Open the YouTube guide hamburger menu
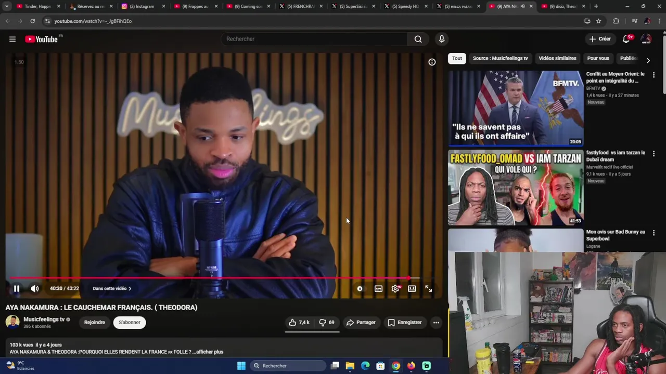Screen dimensions: 666x374 point(12,39)
